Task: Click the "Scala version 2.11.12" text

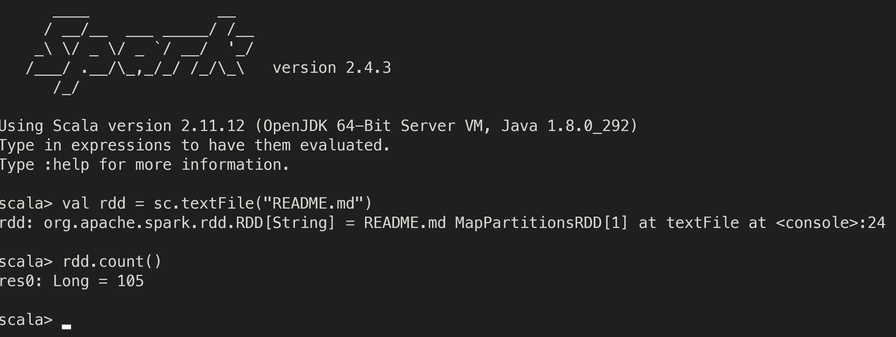Action: (149, 126)
